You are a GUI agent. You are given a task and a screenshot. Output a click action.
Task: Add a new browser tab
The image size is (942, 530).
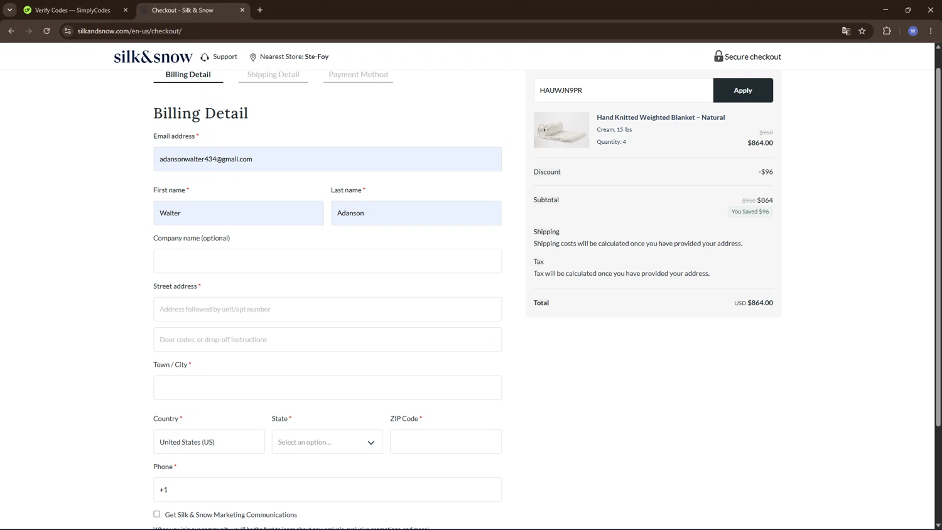coord(260,10)
